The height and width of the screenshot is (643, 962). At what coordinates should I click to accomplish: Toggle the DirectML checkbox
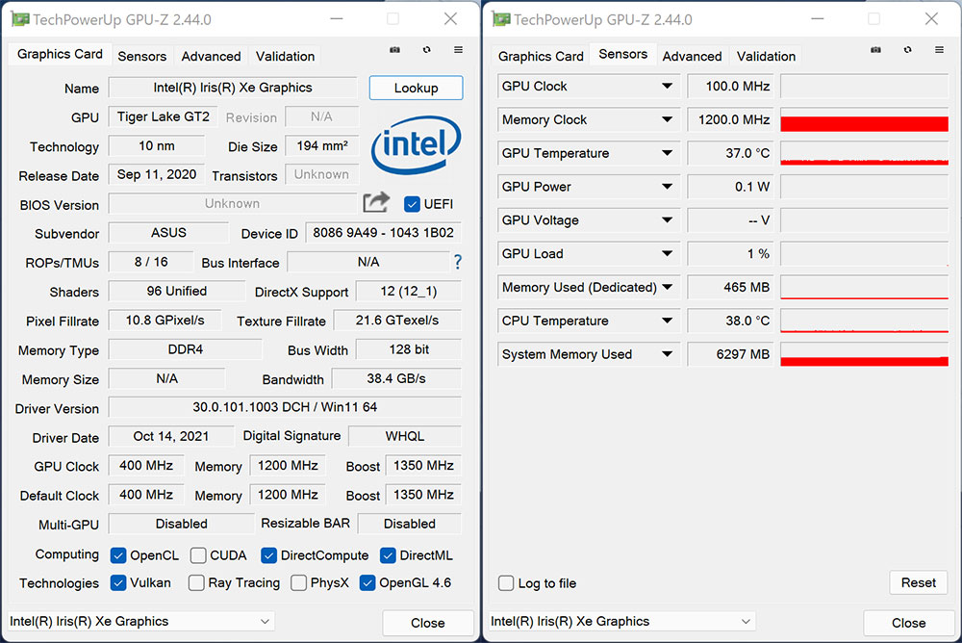point(388,555)
